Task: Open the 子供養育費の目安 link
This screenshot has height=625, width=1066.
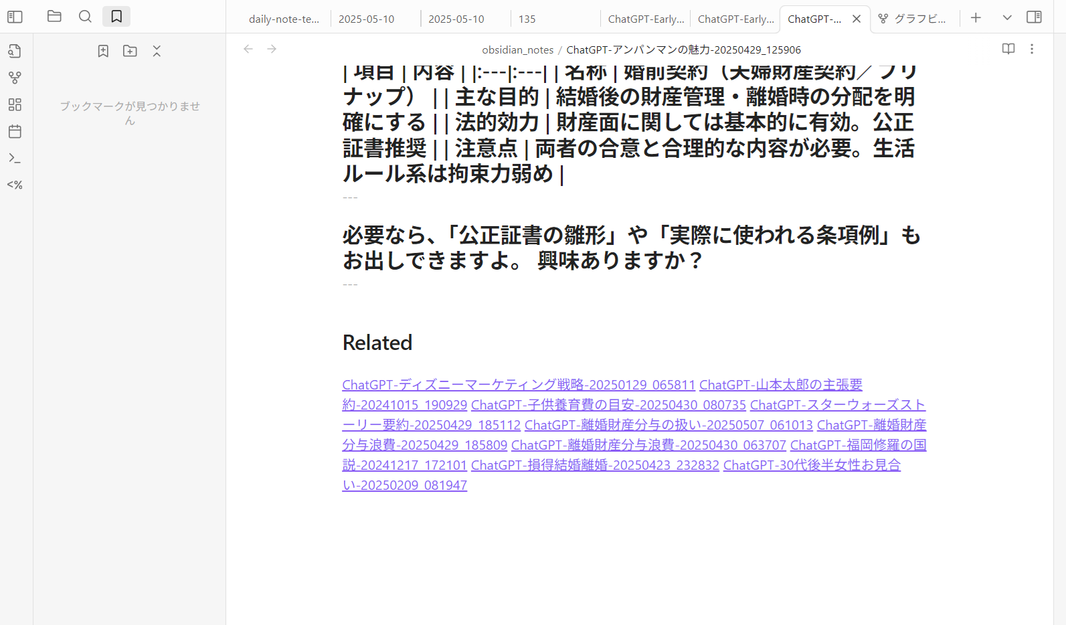Action: 608,405
